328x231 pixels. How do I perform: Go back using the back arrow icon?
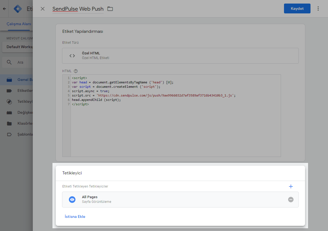tap(4, 9)
